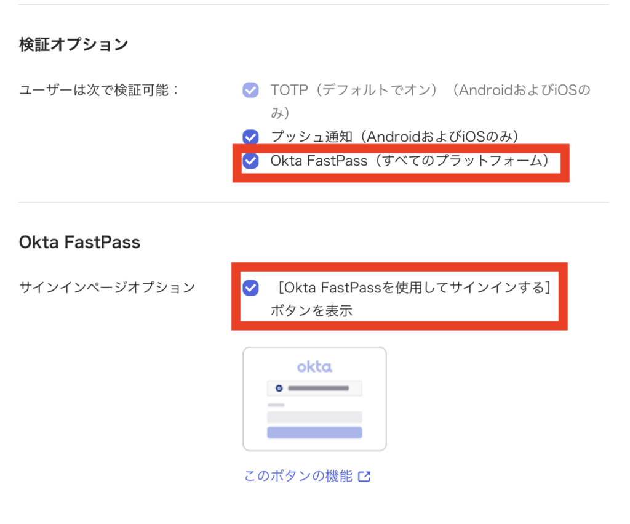Viewport: 630px width, 524px height.
Task: Click the TOTP option label text
Action: pyautogui.click(x=430, y=101)
